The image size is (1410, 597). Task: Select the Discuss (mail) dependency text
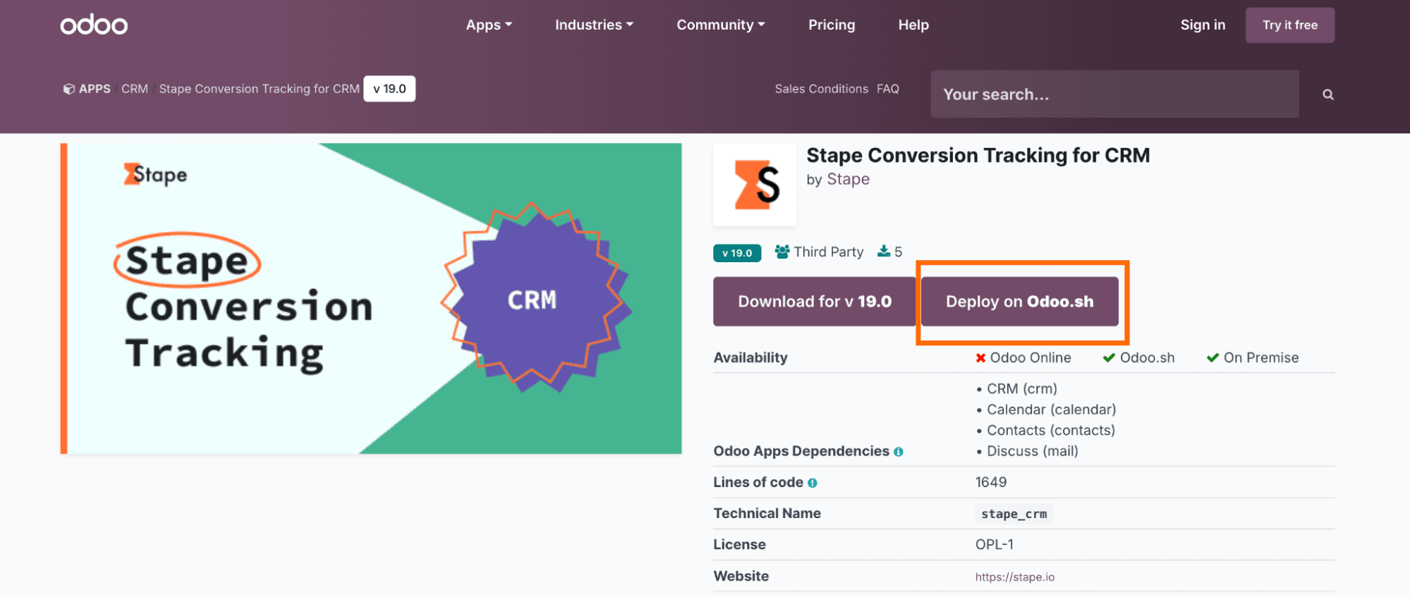pyautogui.click(x=1032, y=451)
